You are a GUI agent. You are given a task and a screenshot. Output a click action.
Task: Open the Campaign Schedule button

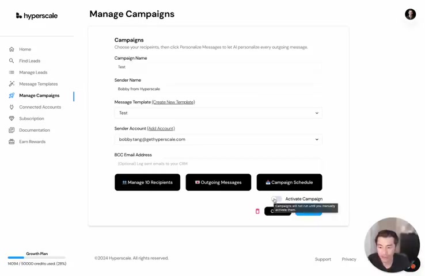click(290, 182)
